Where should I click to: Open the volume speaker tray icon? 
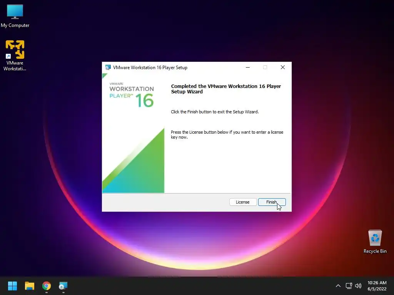pos(358,286)
